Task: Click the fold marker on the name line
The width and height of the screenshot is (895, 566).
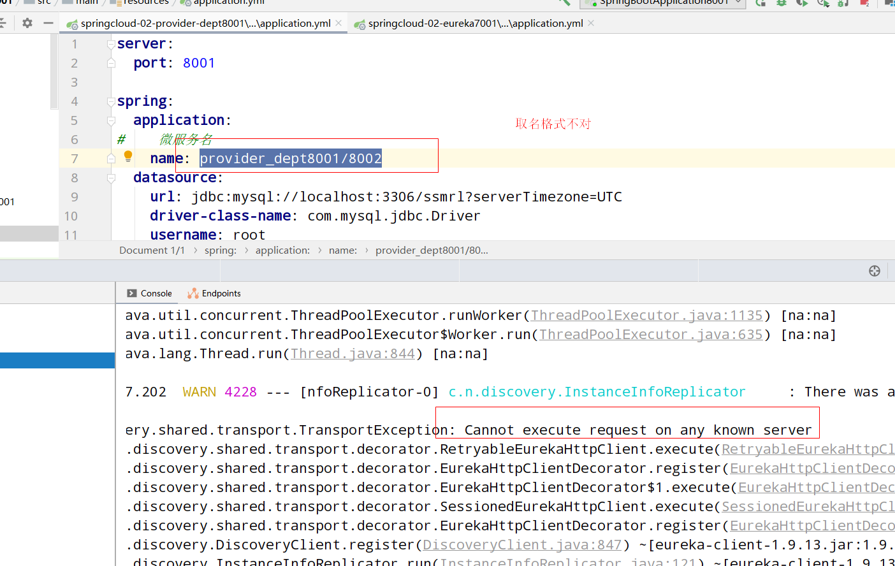Action: pos(111,159)
